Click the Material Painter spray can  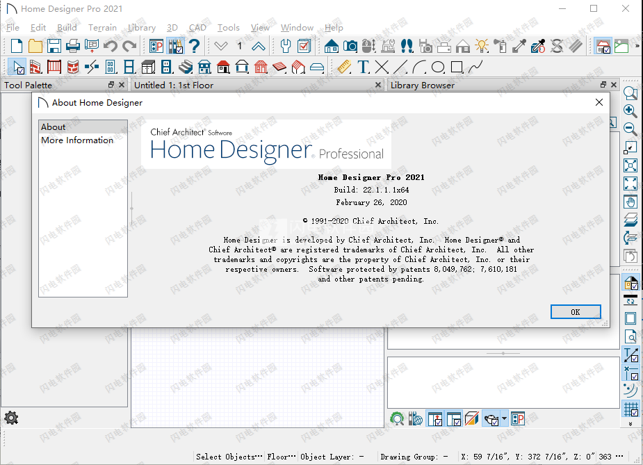coord(500,46)
